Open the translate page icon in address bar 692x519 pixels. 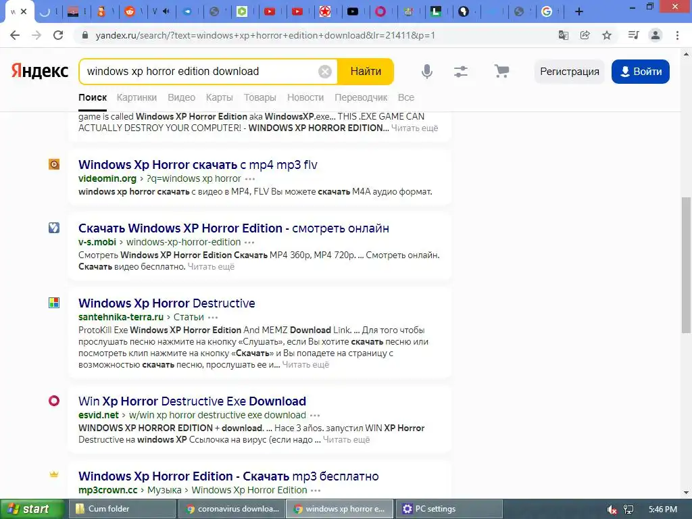tap(564, 35)
